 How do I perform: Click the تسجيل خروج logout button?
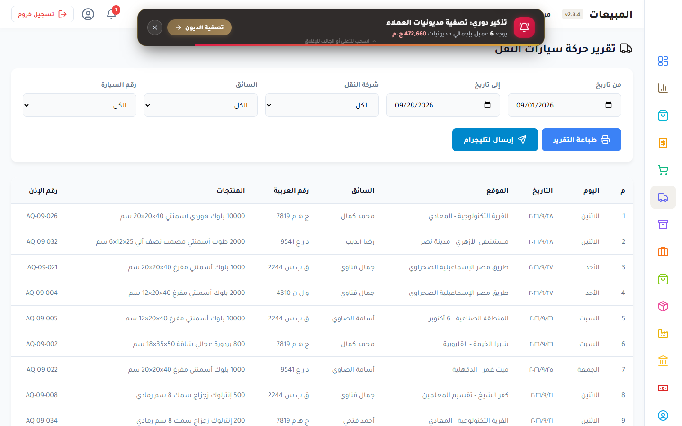43,14
